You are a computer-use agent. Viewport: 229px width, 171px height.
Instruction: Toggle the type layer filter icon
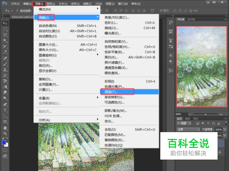[208, 123]
